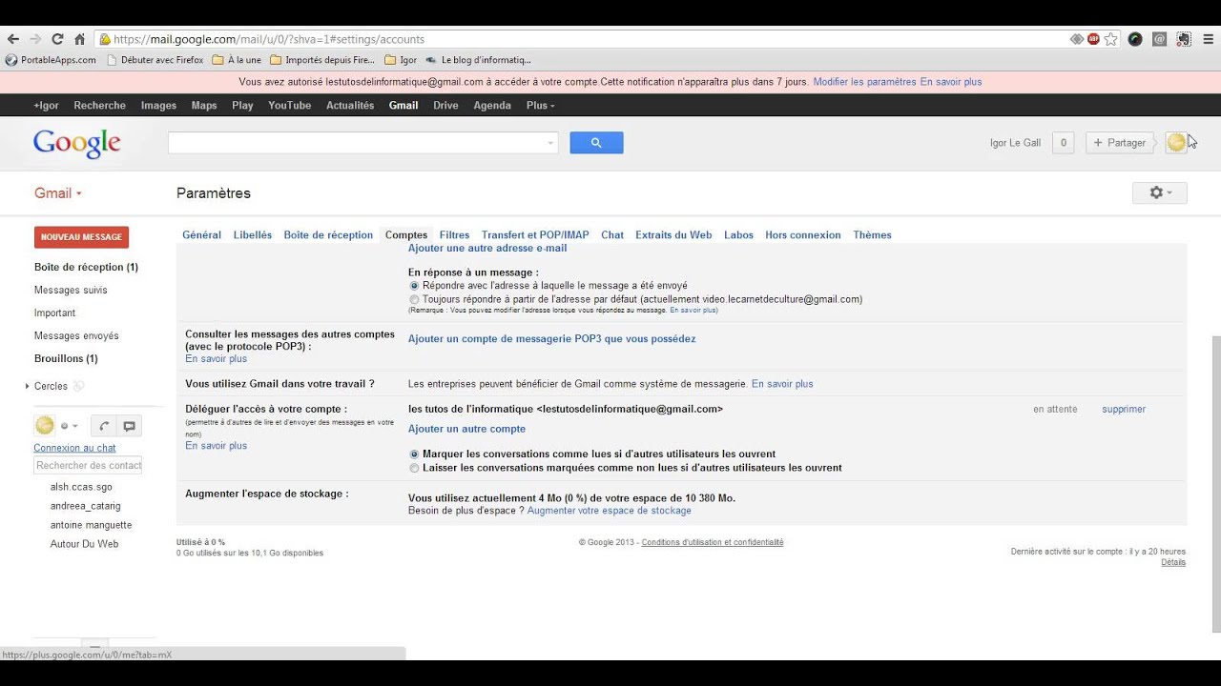Image resolution: width=1221 pixels, height=686 pixels.
Task: Click the Google logo
Action: coord(76,143)
